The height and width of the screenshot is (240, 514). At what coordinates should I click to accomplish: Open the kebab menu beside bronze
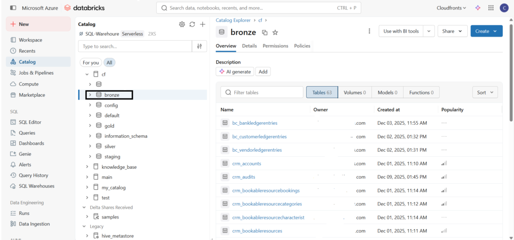tap(369, 31)
